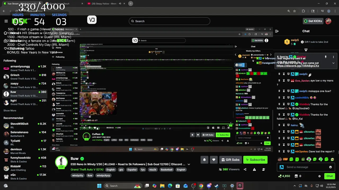Open xQc recommended channel
The height and width of the screenshot is (190, 339).
tap(25, 177)
